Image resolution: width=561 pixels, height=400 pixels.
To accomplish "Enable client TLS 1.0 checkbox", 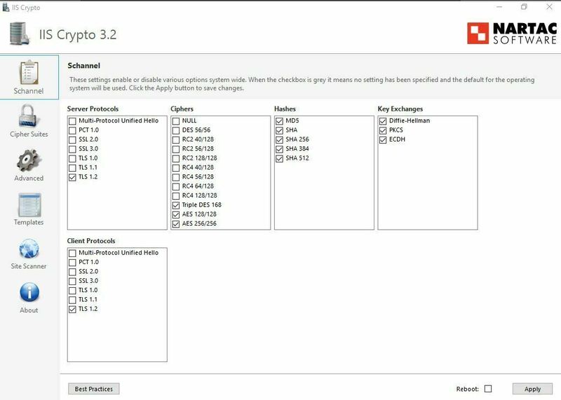I will (x=72, y=290).
